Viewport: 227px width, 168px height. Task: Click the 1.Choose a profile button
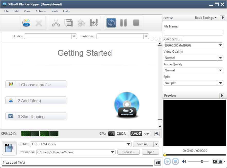(36, 85)
